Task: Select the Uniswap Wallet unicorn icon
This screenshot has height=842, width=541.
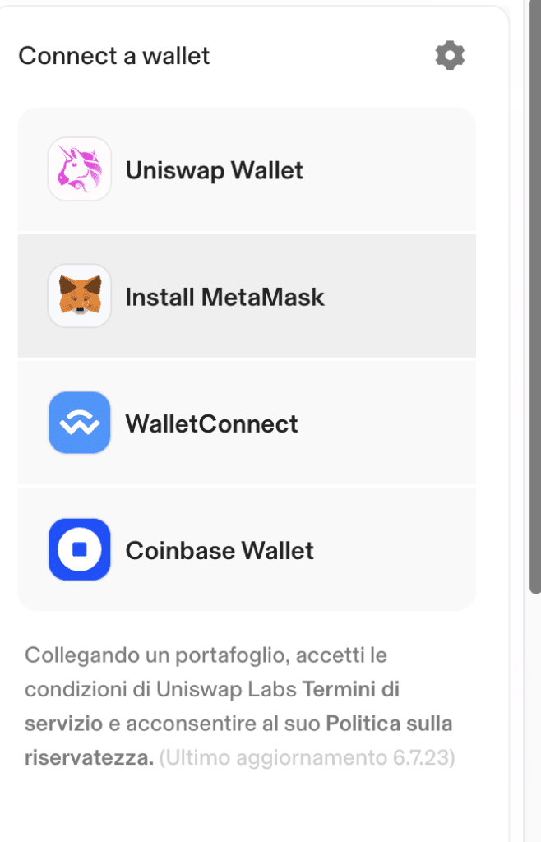Action: pyautogui.click(x=79, y=169)
